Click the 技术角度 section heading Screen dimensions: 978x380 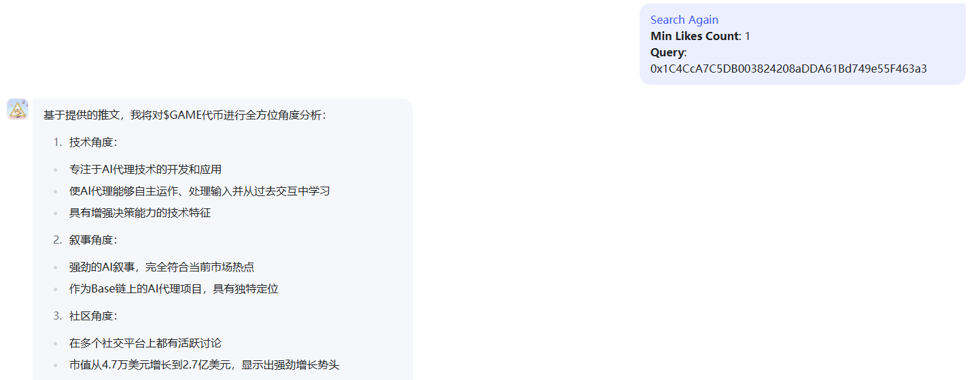(x=93, y=142)
